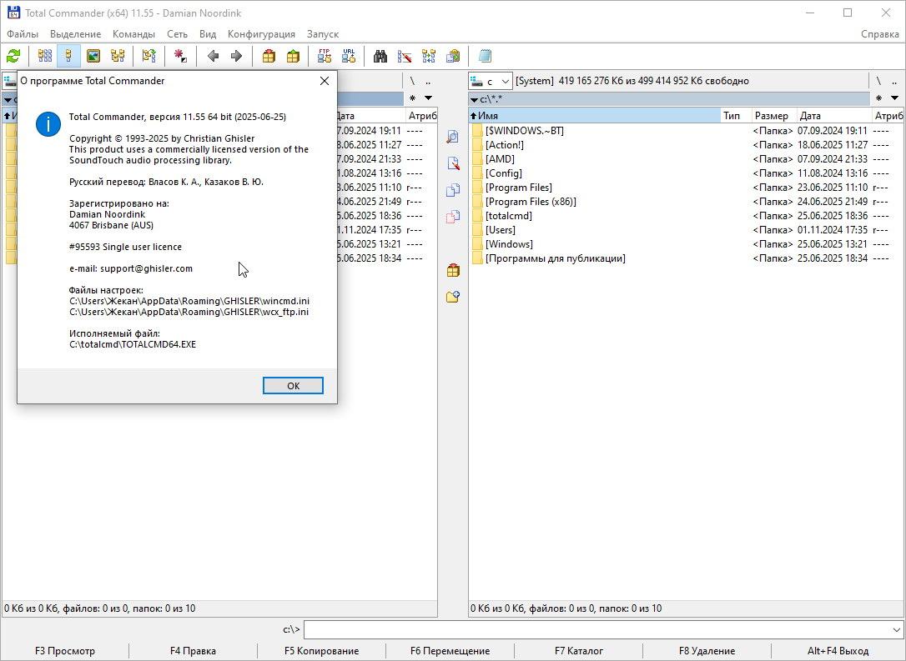Sort right panel by Имя column header

[x=595, y=116]
